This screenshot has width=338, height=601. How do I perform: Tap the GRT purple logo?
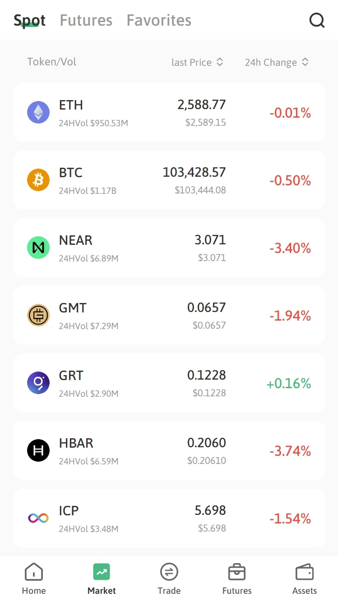point(38,383)
